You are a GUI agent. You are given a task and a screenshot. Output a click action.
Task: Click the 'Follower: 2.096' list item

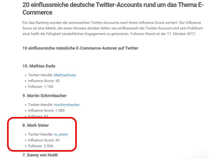[41, 146]
